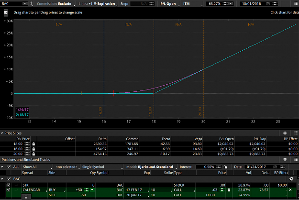The image size is (299, 200).
Task: Open the Lines +1 @ Expiration menu
Action: coord(98,4)
